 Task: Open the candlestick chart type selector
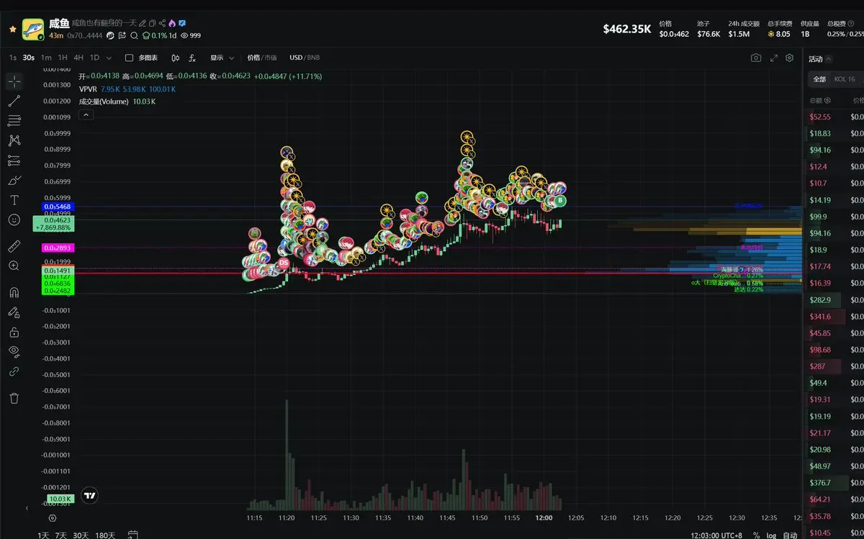(x=176, y=58)
